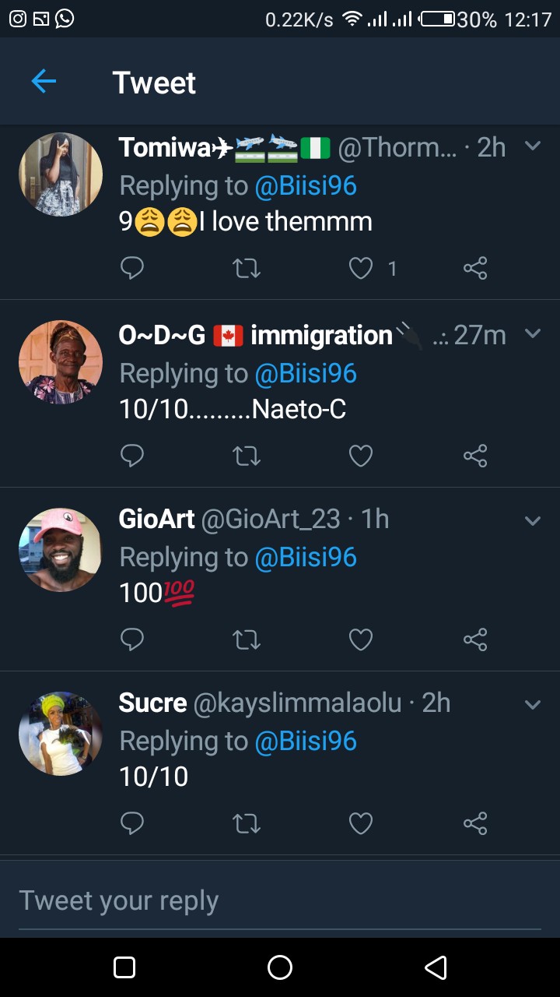Open options chevron on GioArt's tweet

(x=533, y=520)
